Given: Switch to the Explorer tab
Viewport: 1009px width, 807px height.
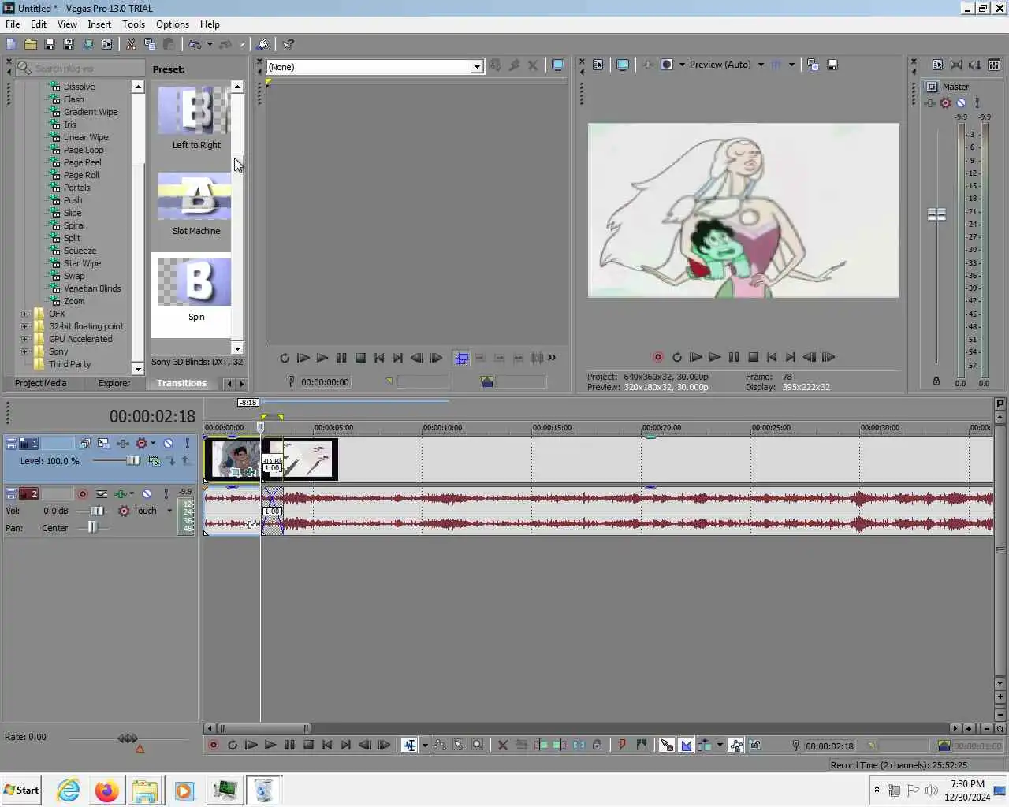Looking at the screenshot, I should (114, 383).
